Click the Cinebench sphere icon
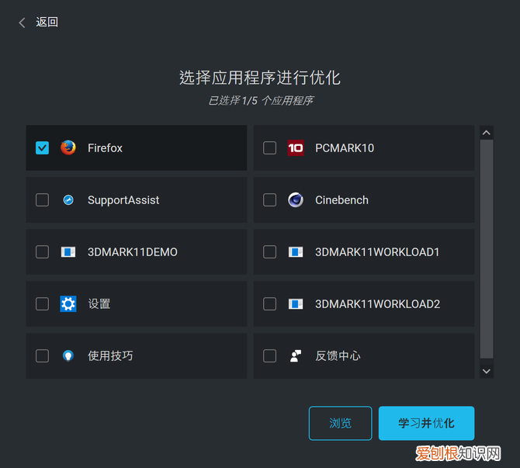 point(296,200)
